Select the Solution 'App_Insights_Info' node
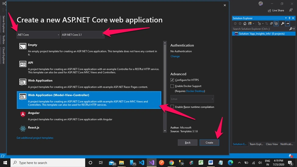This screenshot has width=297, height=167. [x=263, y=34]
